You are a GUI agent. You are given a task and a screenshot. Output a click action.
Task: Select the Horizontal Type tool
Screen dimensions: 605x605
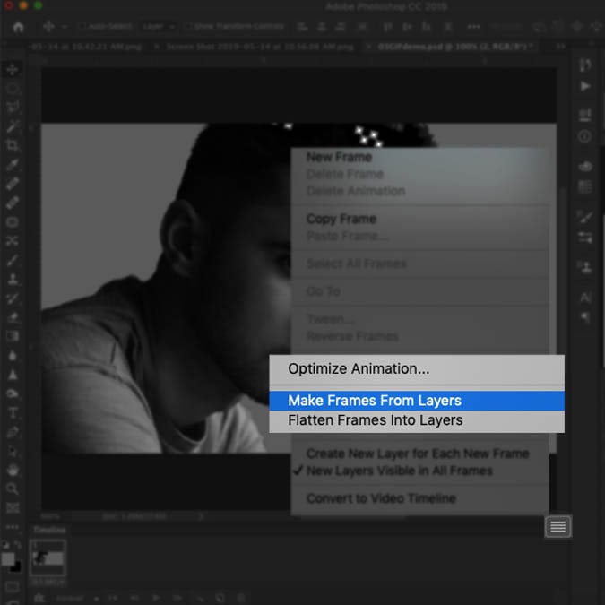click(13, 413)
